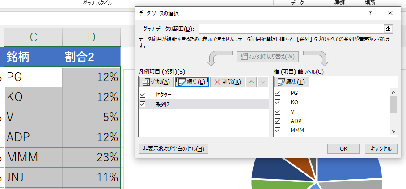
Task: Click the 12% cell in PG row
Action: pyautogui.click(x=91, y=77)
